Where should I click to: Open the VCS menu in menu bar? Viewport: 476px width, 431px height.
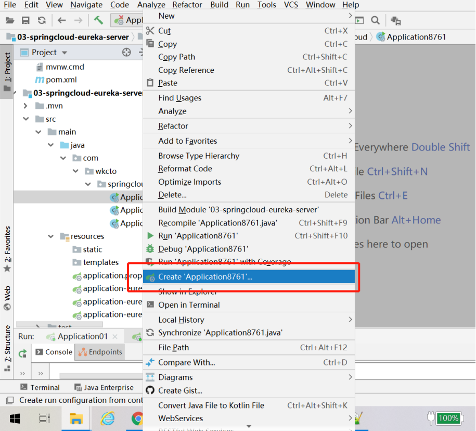291,5
